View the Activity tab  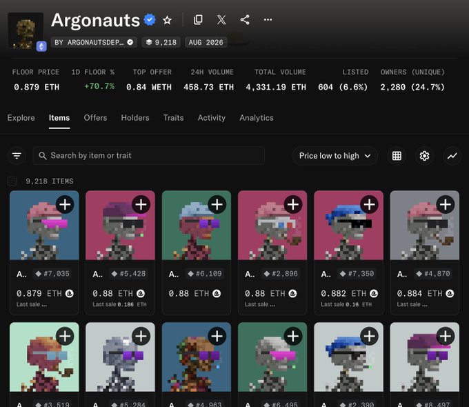[212, 117]
